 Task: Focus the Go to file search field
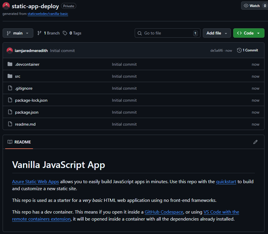coord(167,33)
